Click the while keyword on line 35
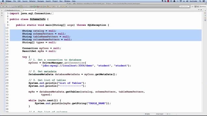Viewport: 207px width, 116px height. 32,100
